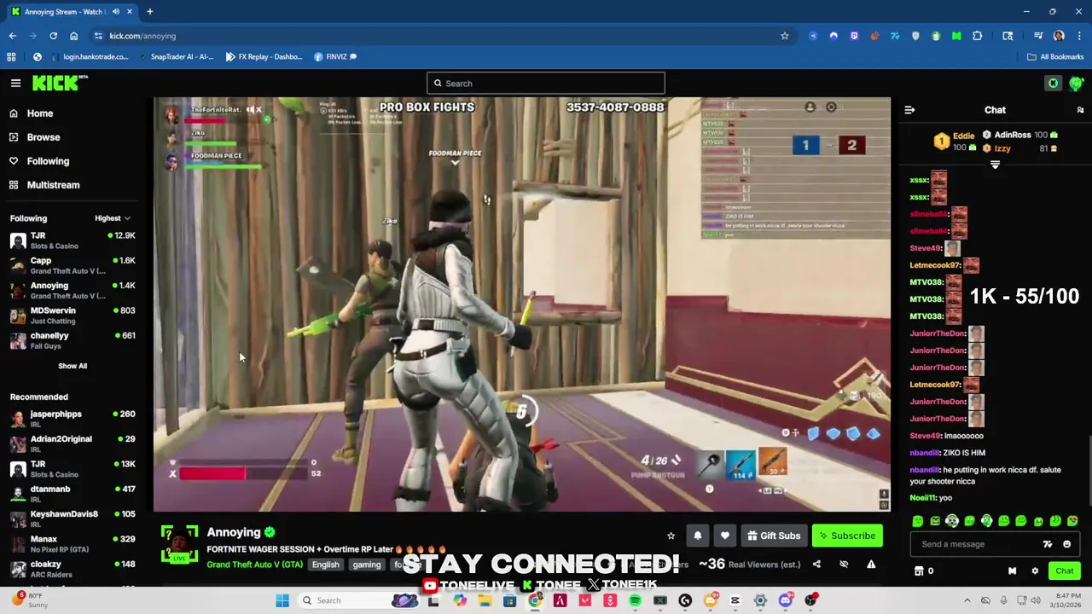1092x614 pixels.
Task: Open a new Chrome tab
Action: pyautogui.click(x=149, y=12)
